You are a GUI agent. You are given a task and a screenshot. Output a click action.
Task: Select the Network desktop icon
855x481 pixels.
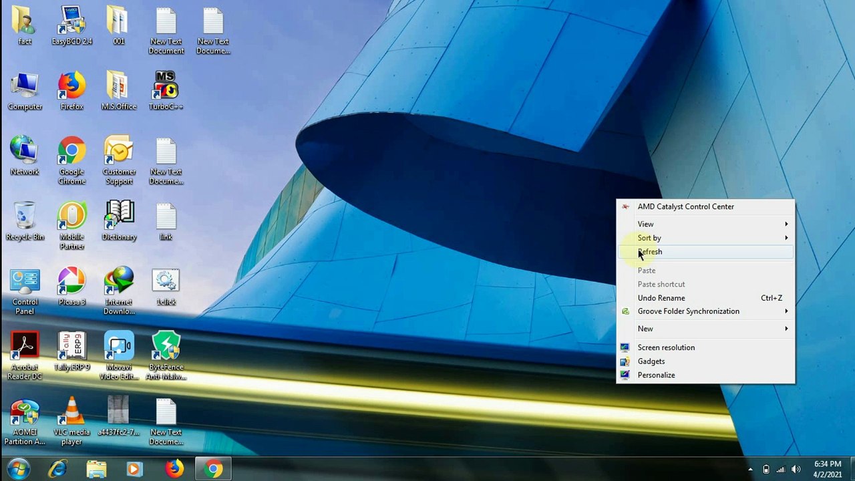point(25,156)
